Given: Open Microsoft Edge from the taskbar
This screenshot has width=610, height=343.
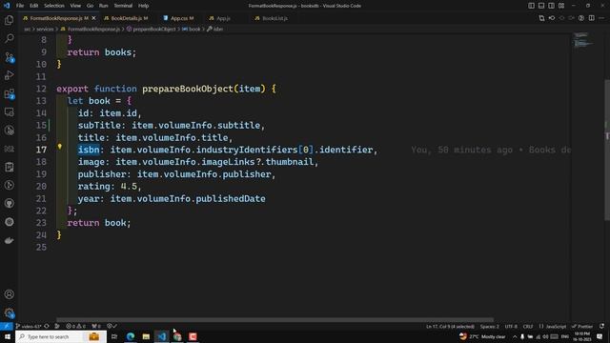Looking at the screenshot, I should [x=130, y=336].
